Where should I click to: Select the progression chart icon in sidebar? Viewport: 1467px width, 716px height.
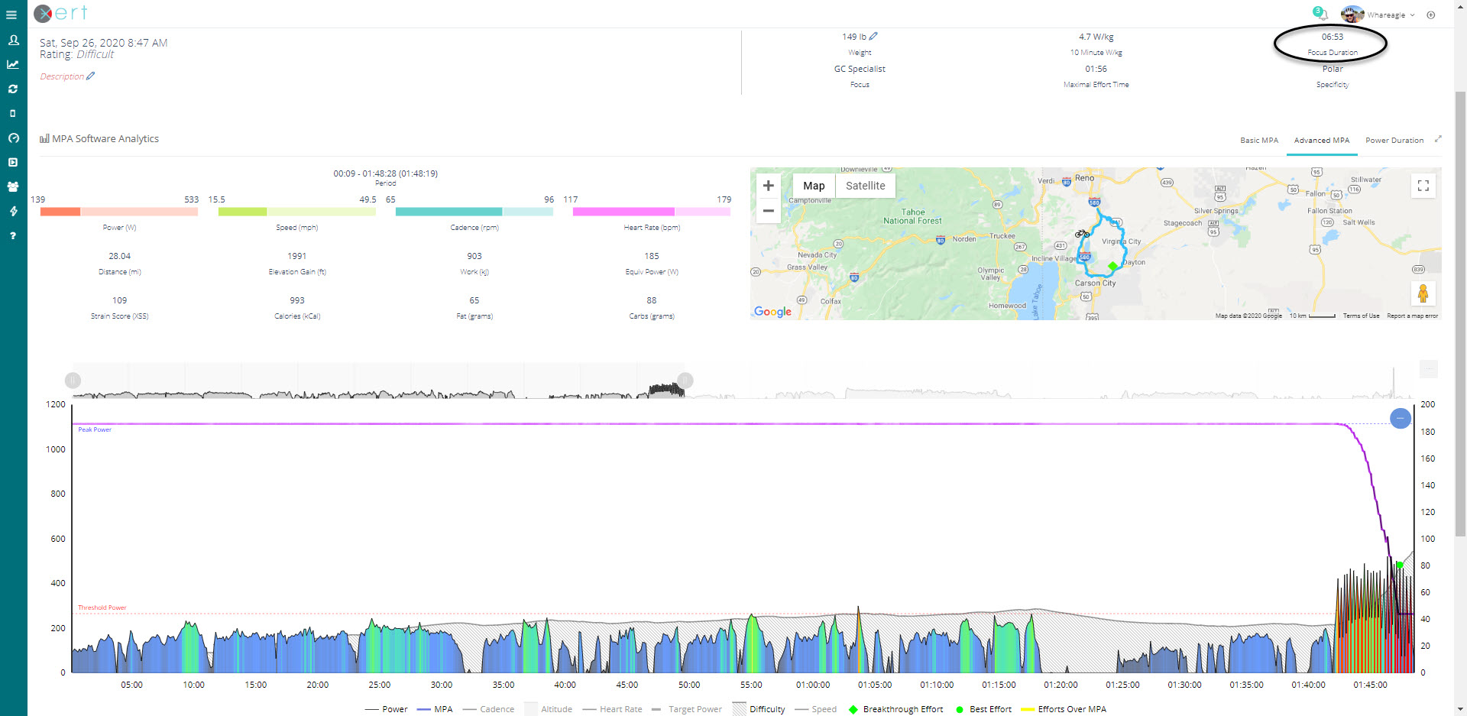[x=13, y=65]
